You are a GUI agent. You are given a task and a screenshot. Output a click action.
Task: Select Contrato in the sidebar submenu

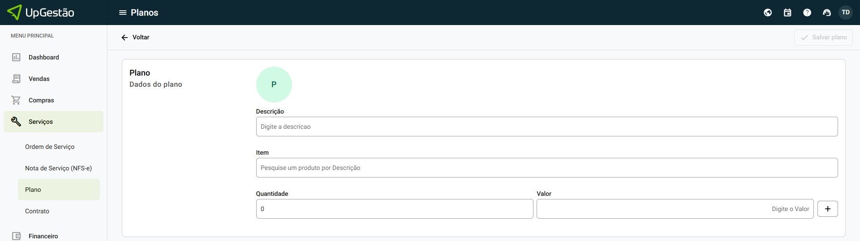click(x=37, y=211)
